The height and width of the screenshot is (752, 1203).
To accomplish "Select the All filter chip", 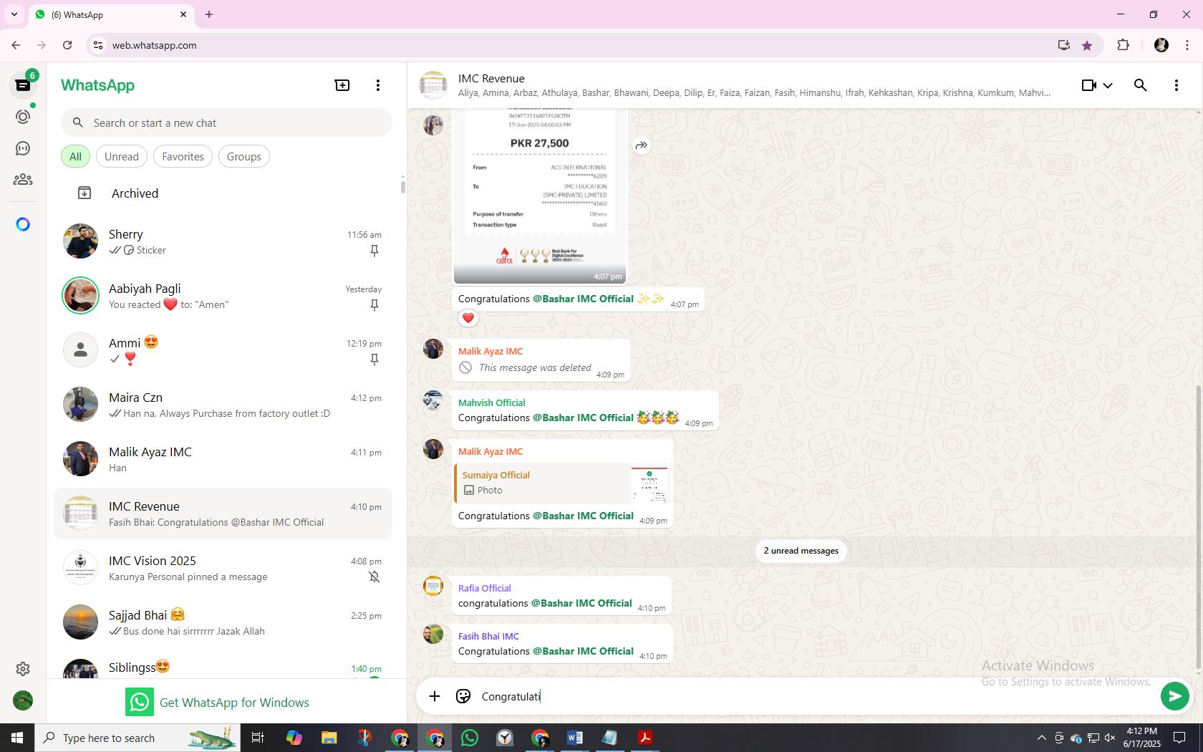I will point(75,157).
